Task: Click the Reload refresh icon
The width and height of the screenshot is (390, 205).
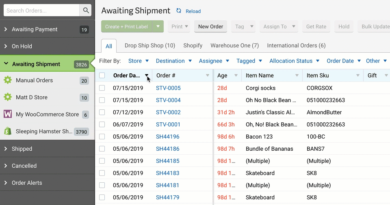Action: tap(179, 11)
